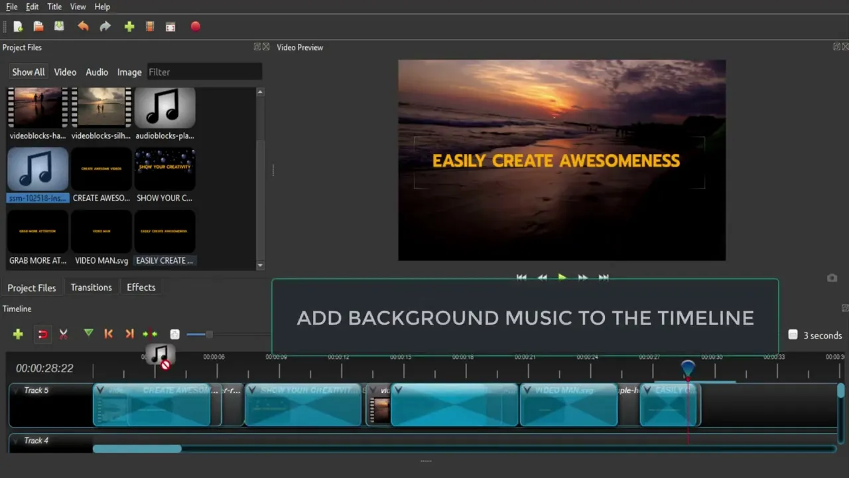
Task: Select the EASILY CREATE... title thumbnail
Action: tap(165, 232)
